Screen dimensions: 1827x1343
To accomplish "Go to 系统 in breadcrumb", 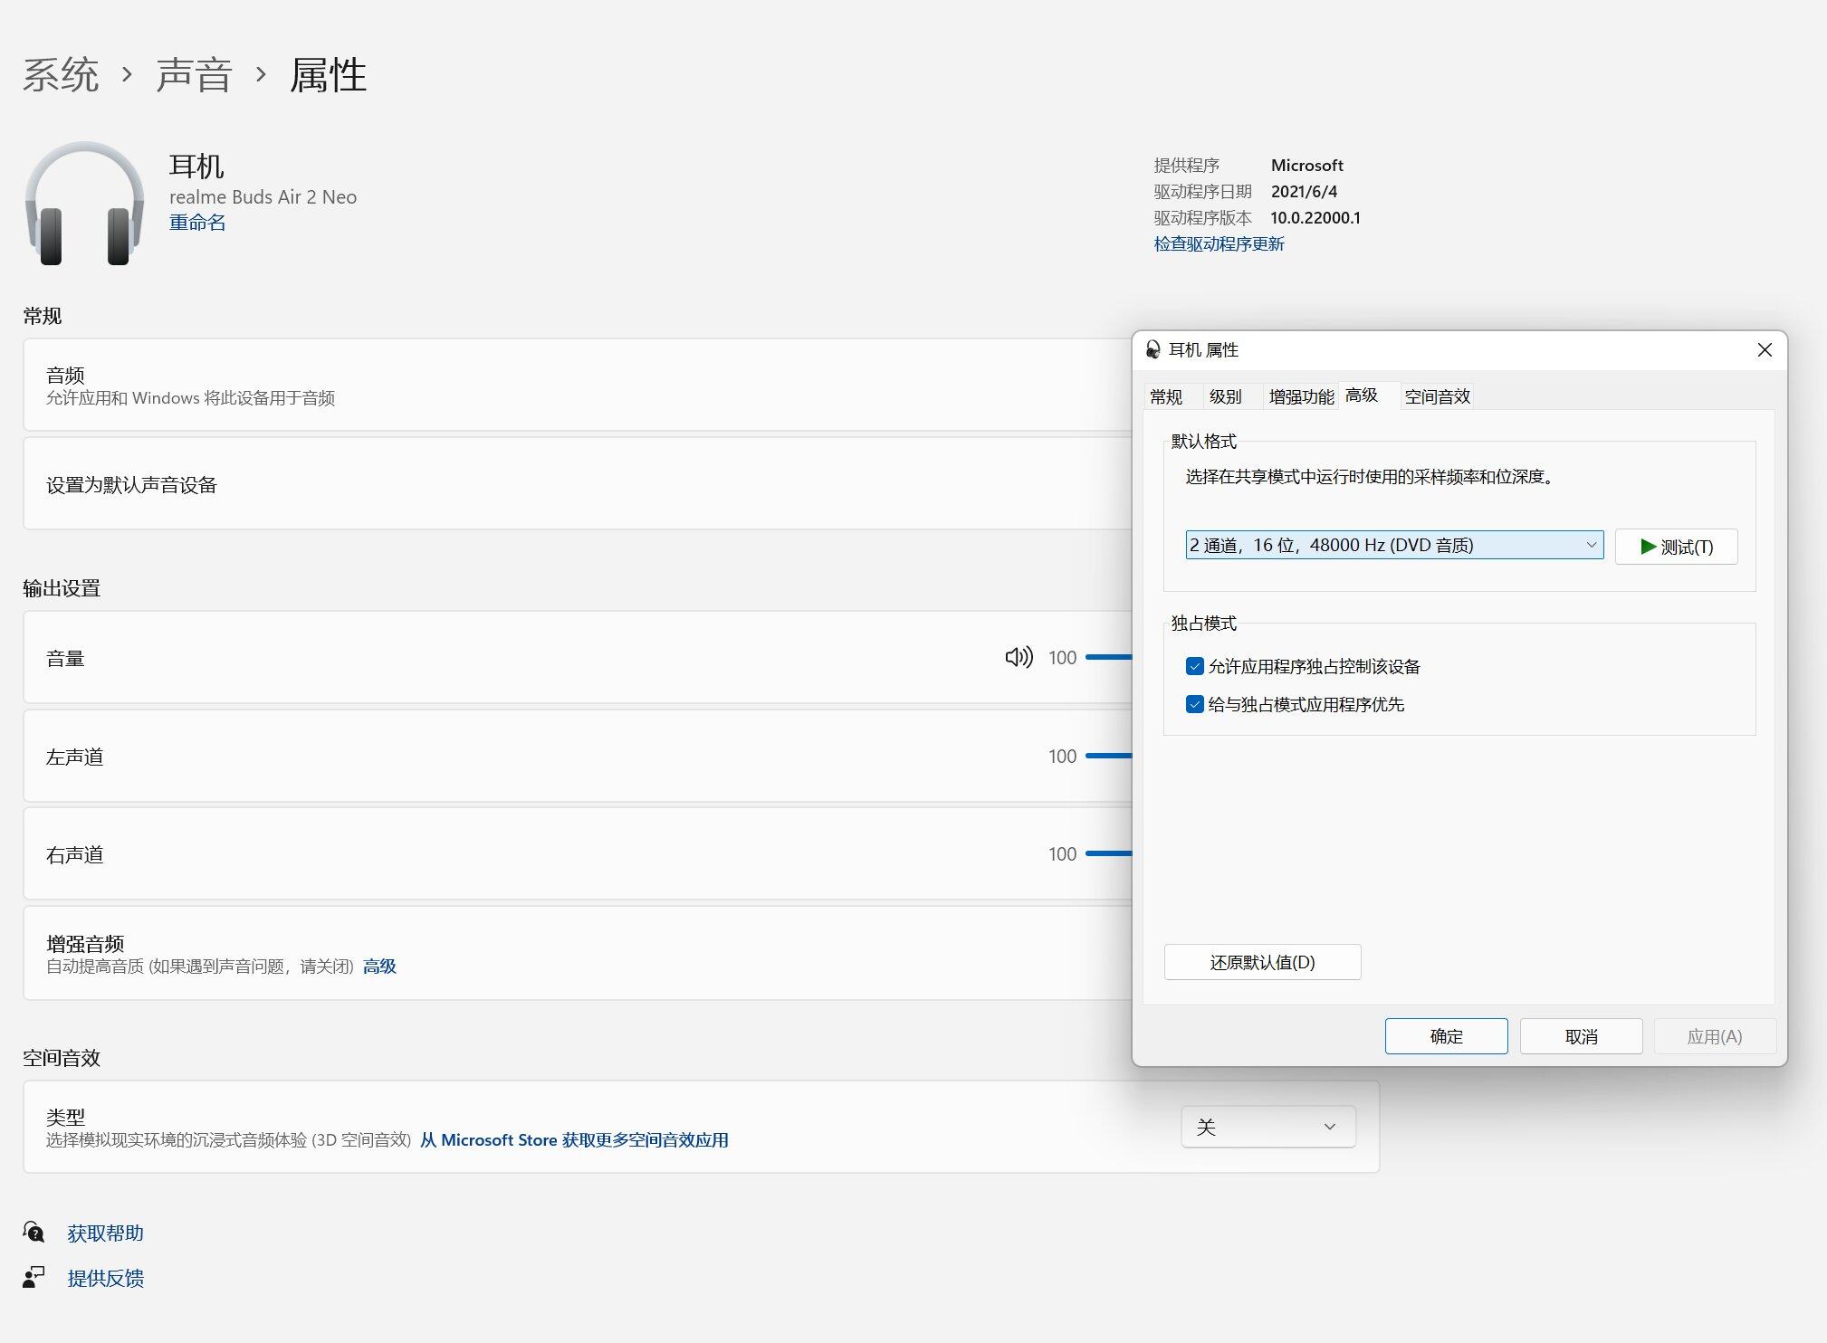I will click(x=61, y=74).
